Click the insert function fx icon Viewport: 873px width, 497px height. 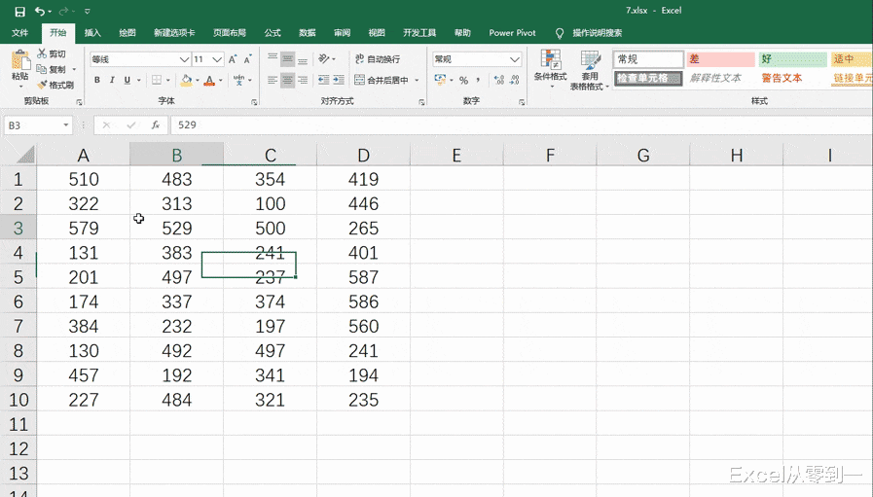[155, 125]
